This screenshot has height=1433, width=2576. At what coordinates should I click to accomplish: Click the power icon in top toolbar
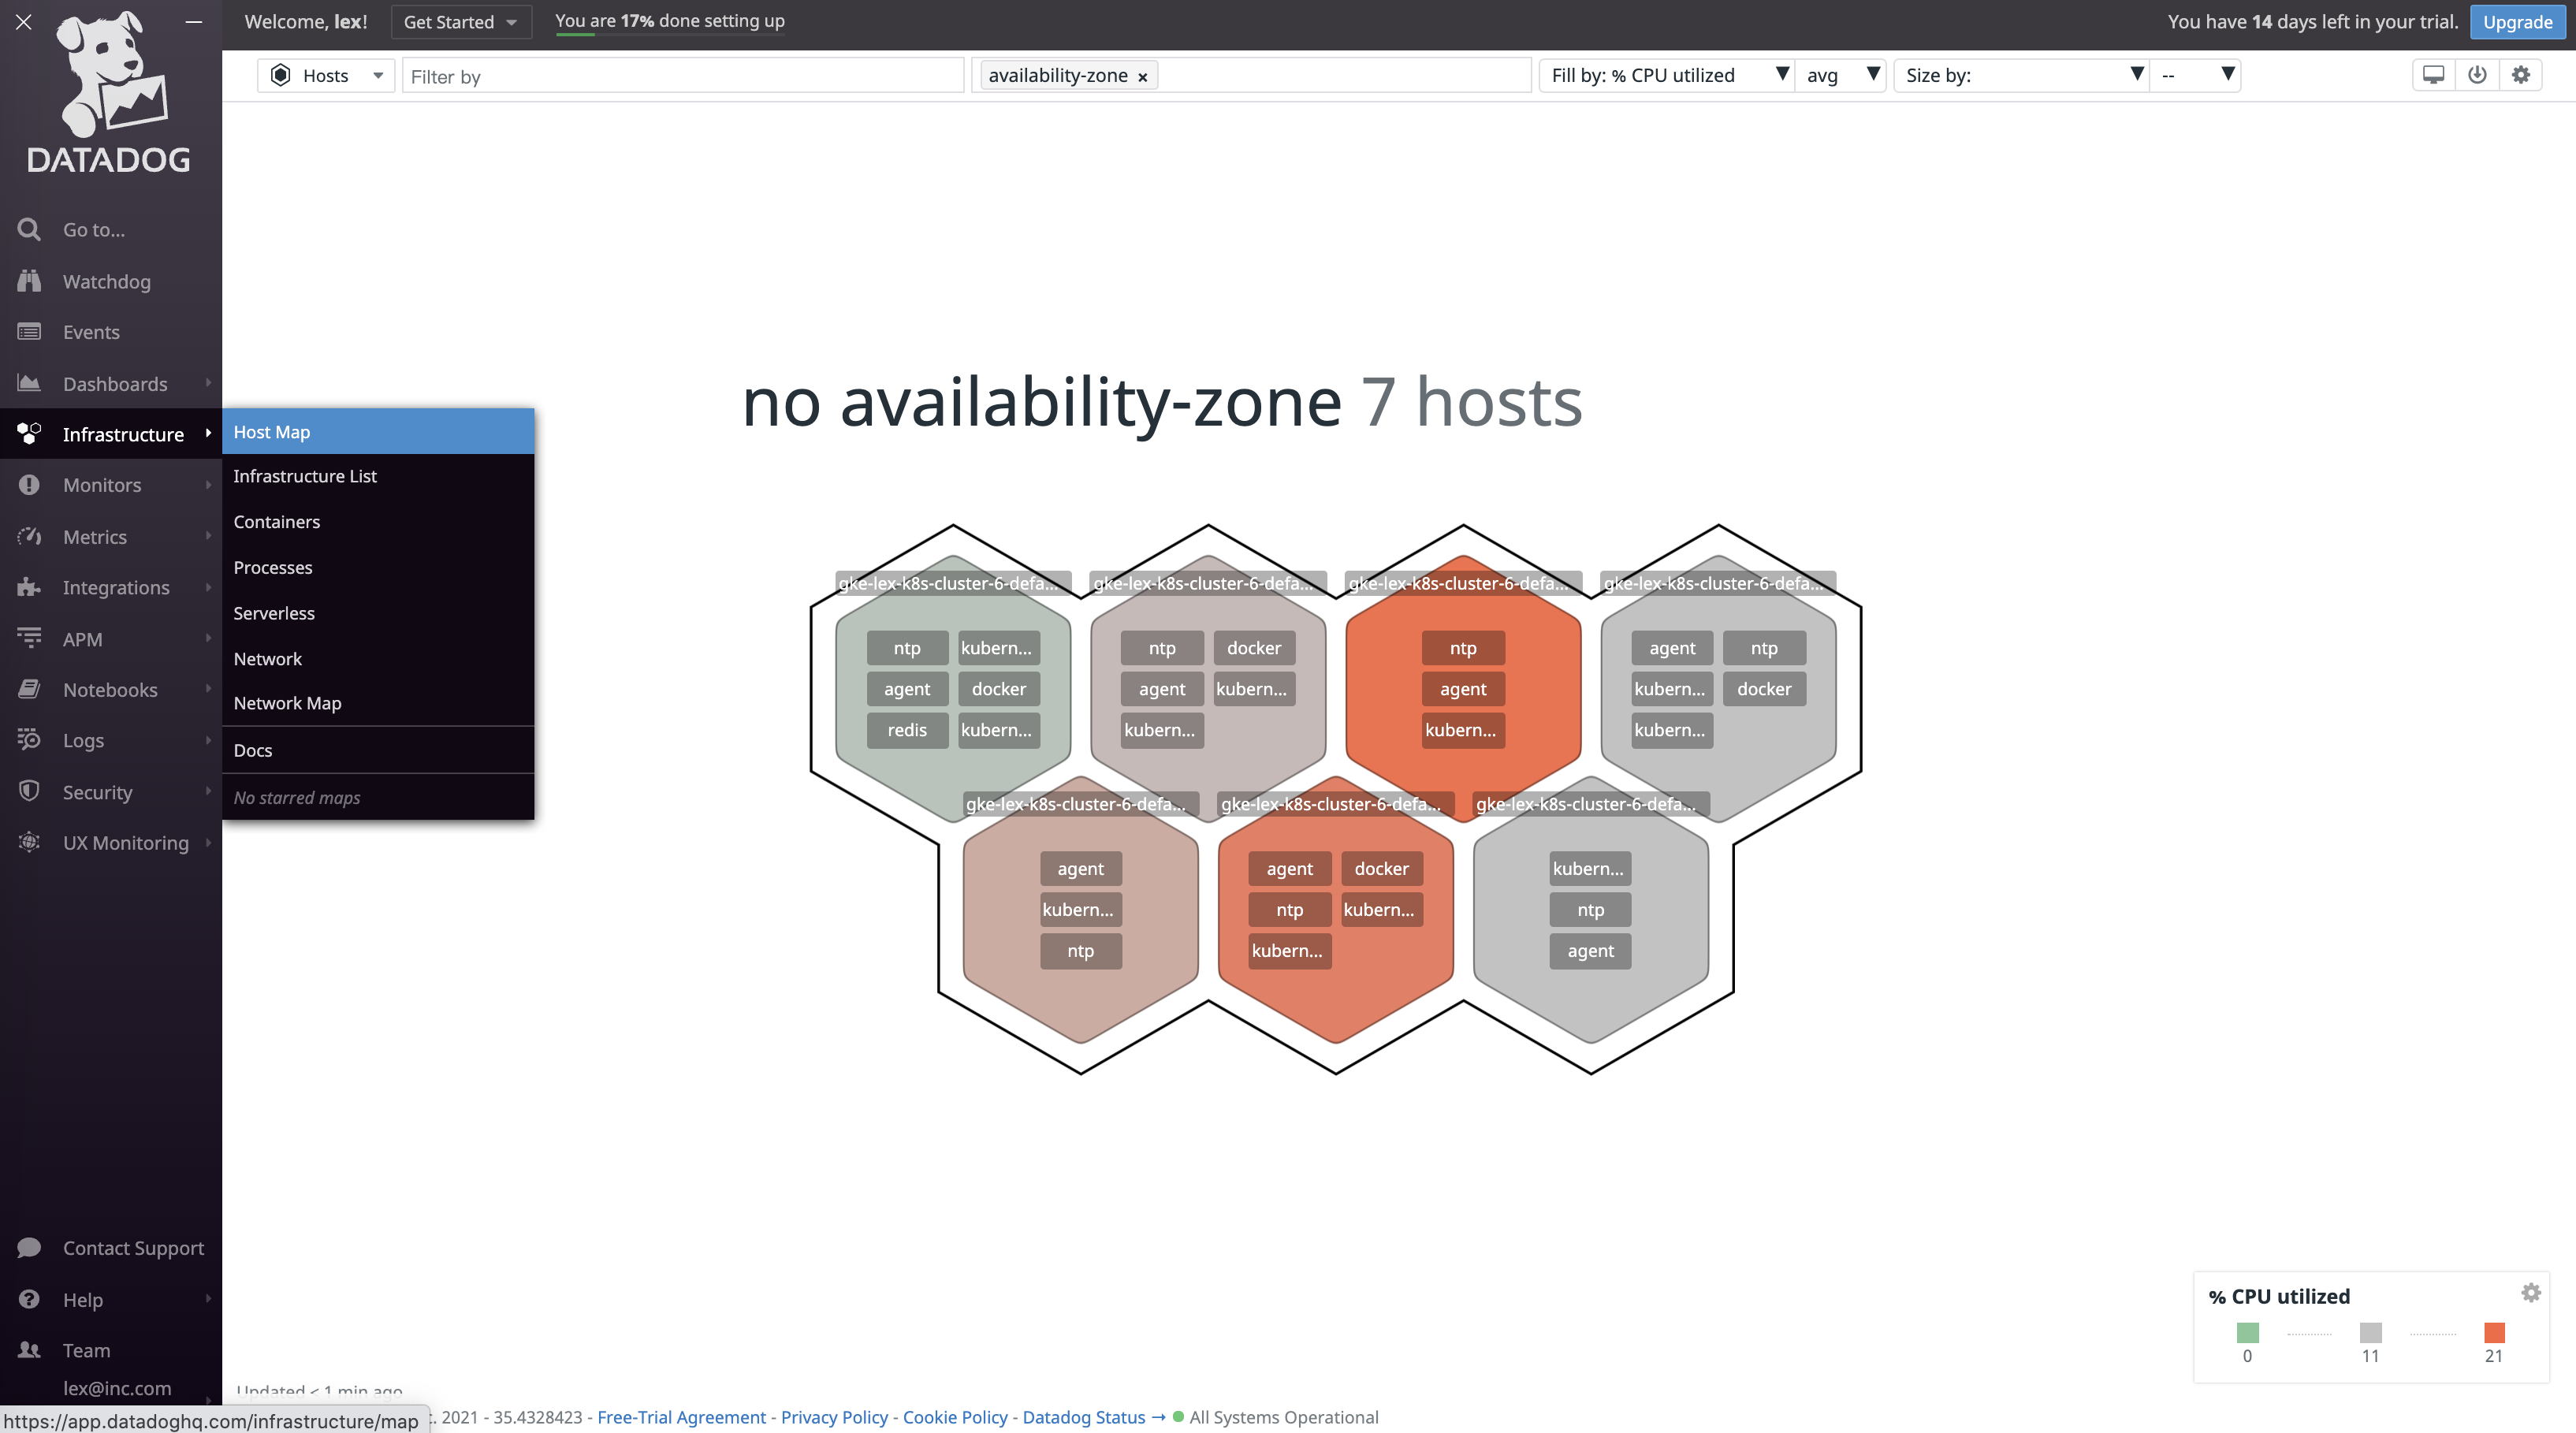pos(2477,75)
